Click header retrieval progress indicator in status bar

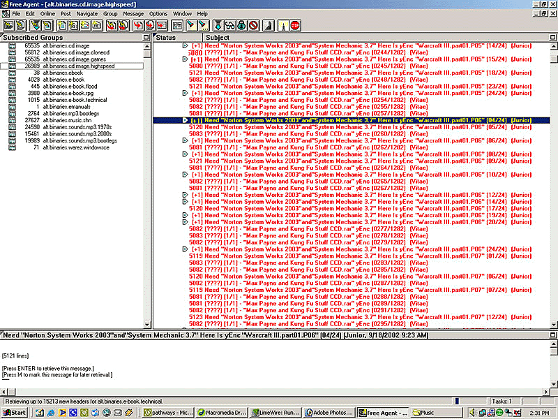point(457,401)
